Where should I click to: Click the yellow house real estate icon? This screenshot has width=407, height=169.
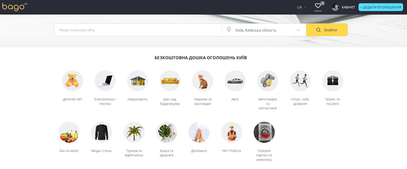click(x=138, y=81)
